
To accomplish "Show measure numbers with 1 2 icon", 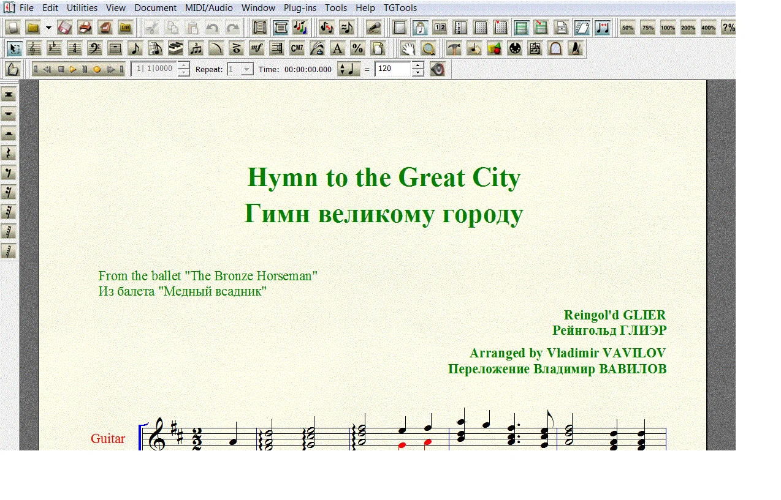I will coord(440,28).
